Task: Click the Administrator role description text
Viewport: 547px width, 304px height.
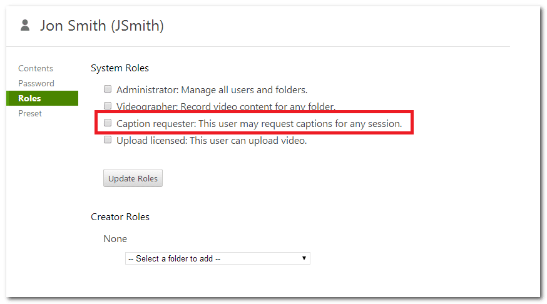Action: pyautogui.click(x=212, y=90)
